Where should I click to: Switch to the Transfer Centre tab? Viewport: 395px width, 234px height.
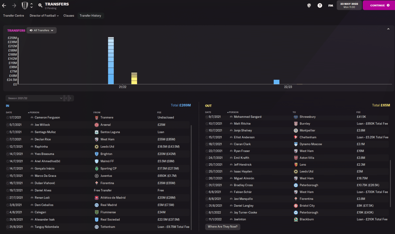point(14,16)
